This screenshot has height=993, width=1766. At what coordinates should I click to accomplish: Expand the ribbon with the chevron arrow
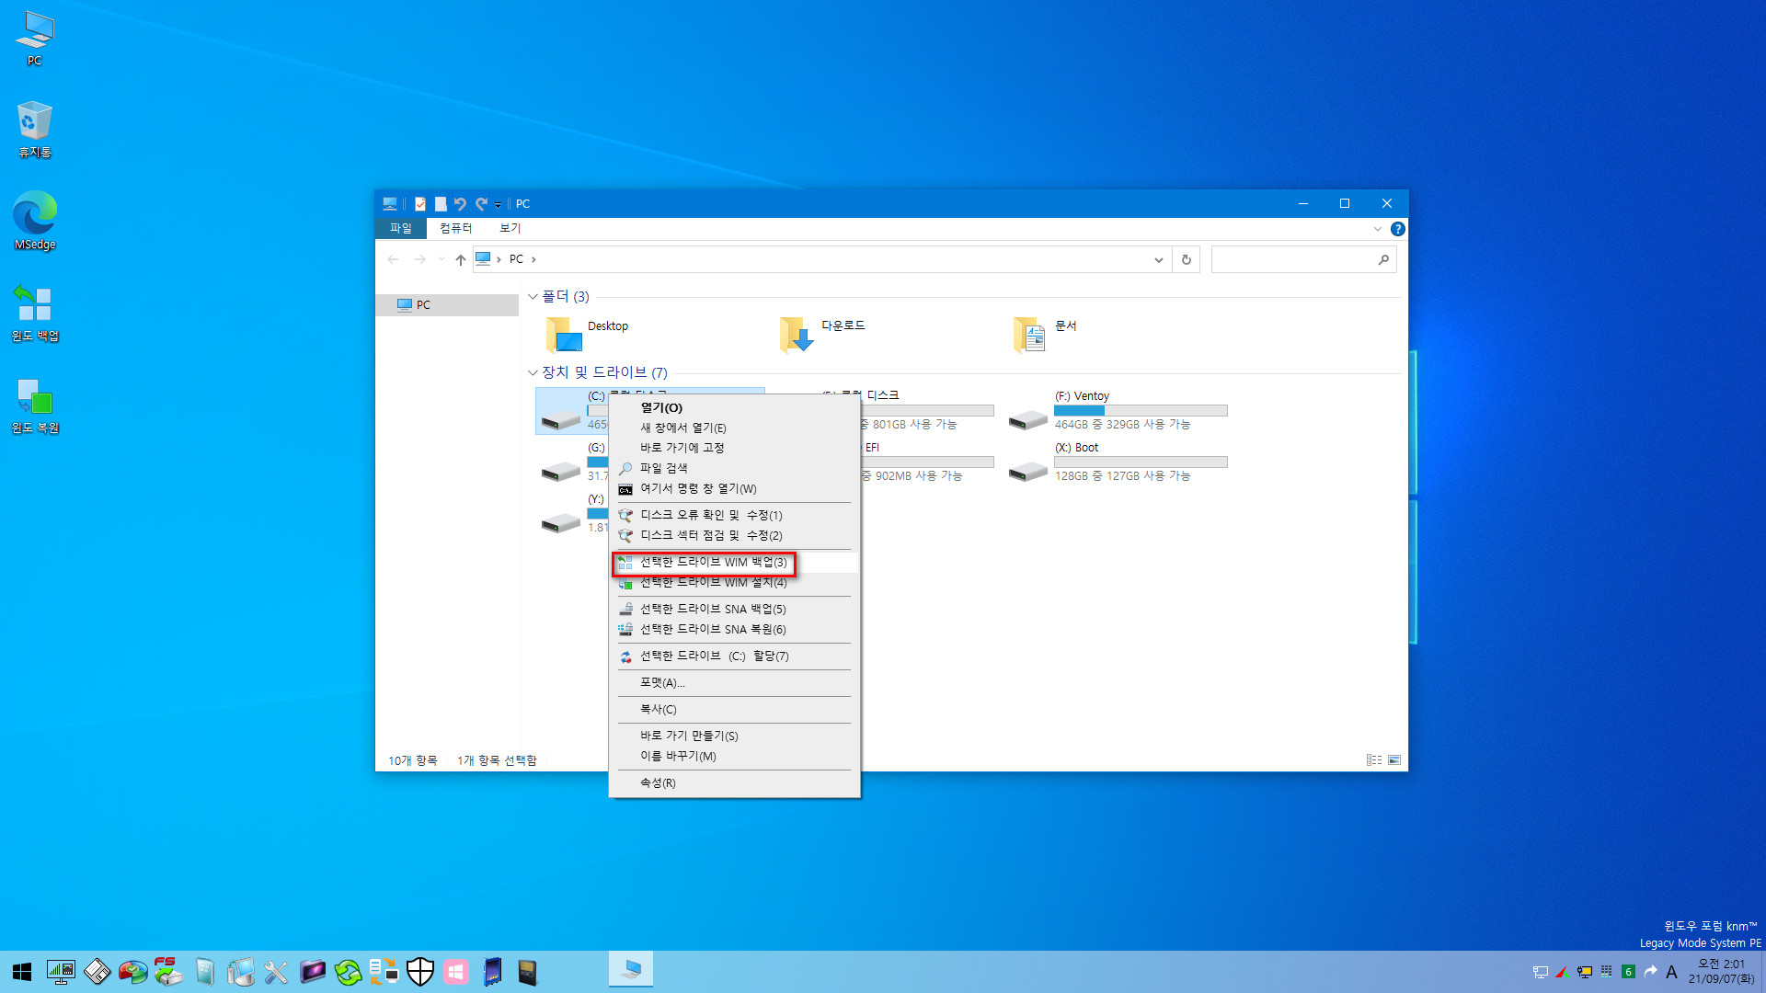tap(1377, 229)
